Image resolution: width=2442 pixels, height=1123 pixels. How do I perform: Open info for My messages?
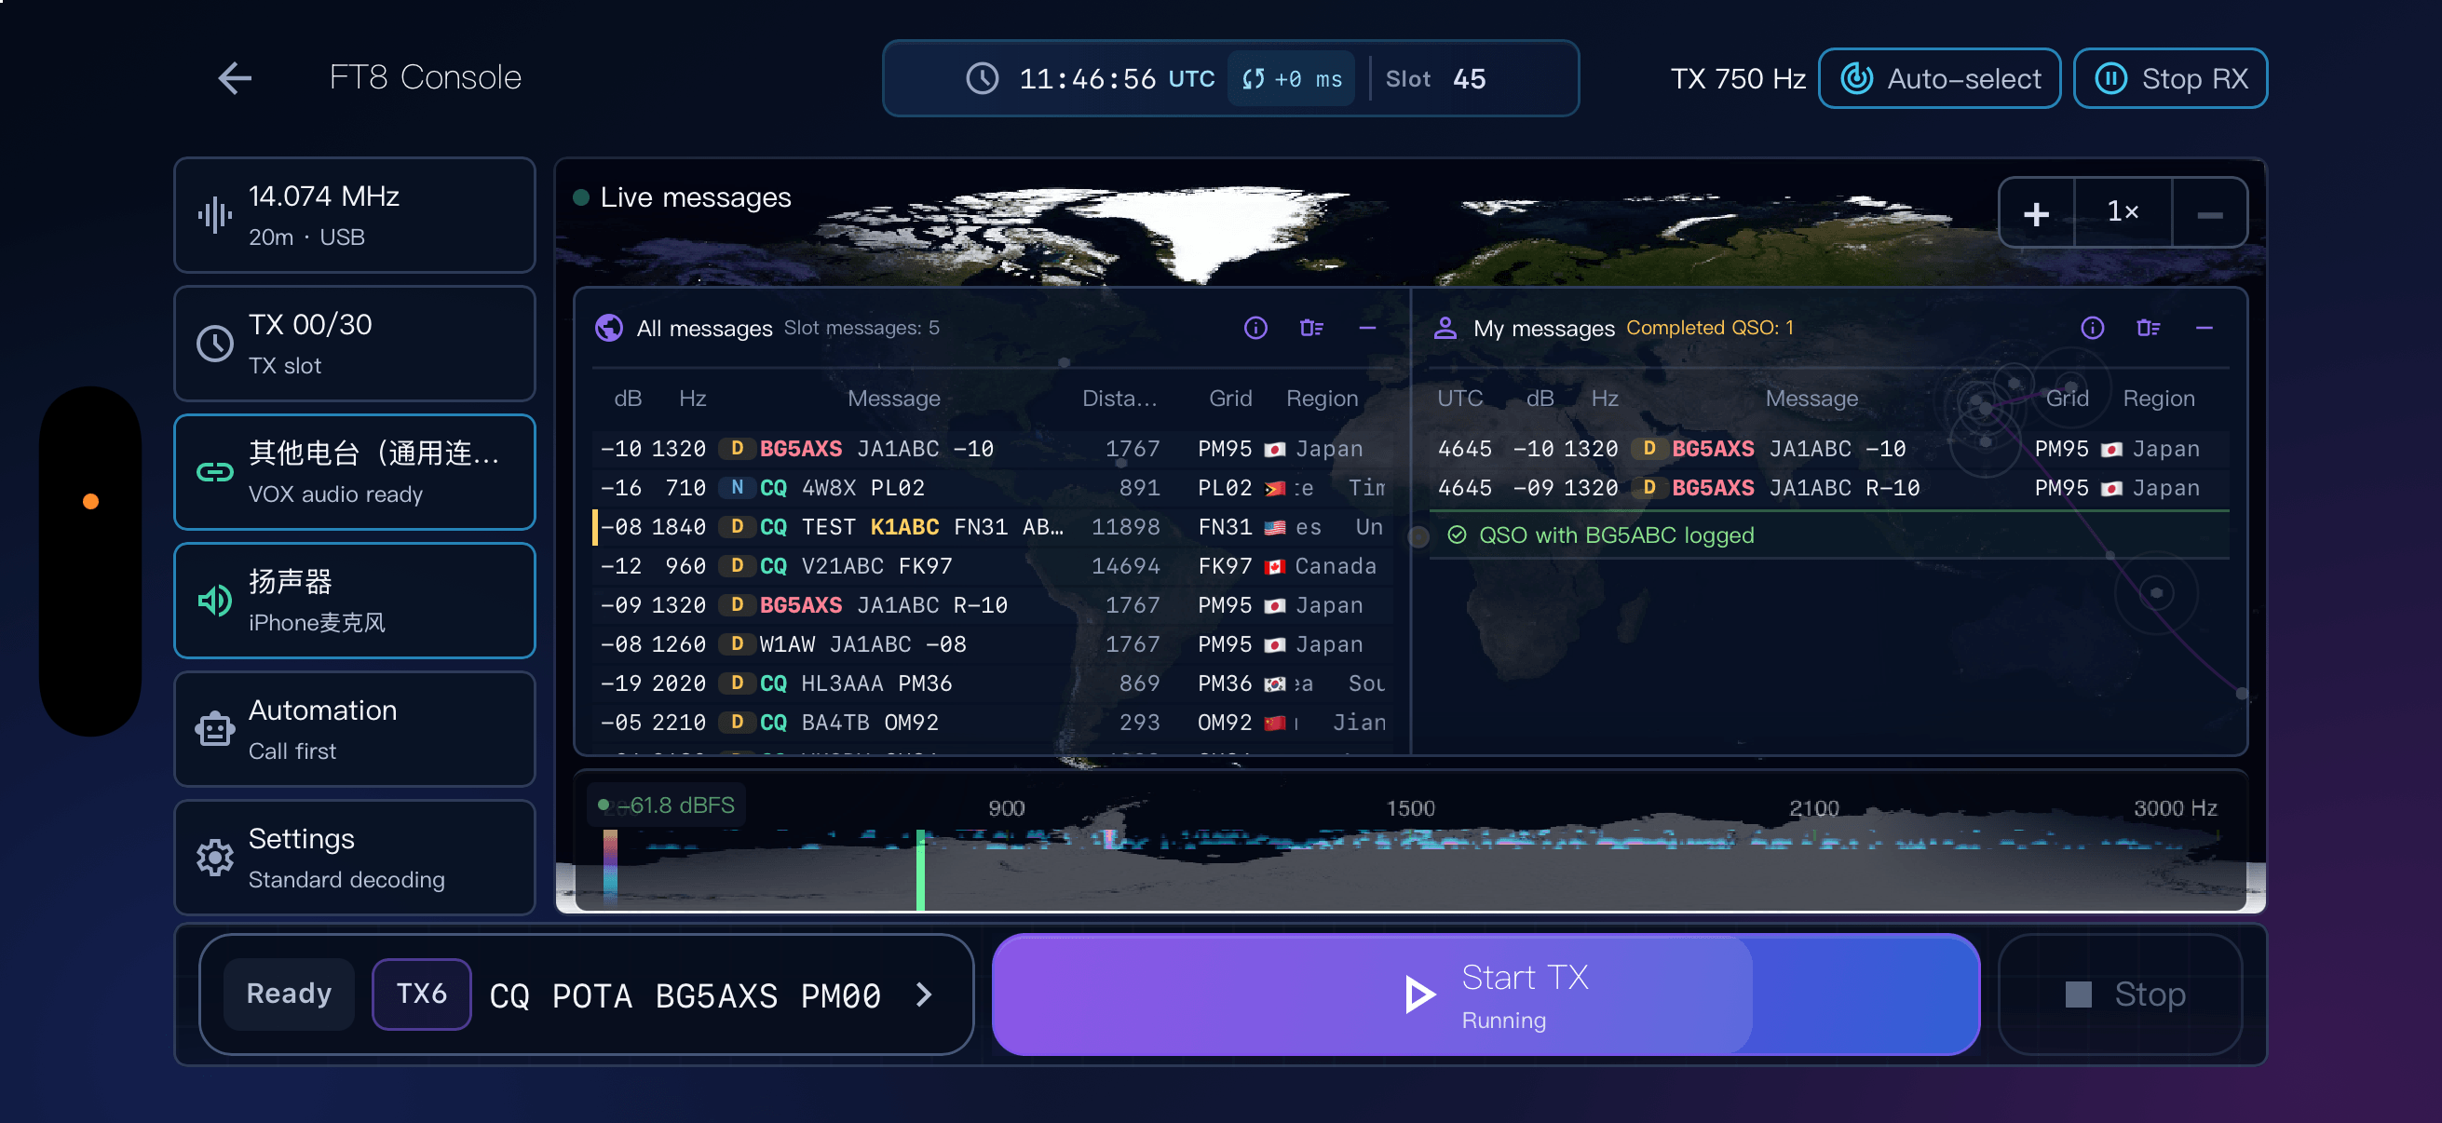click(x=2092, y=328)
